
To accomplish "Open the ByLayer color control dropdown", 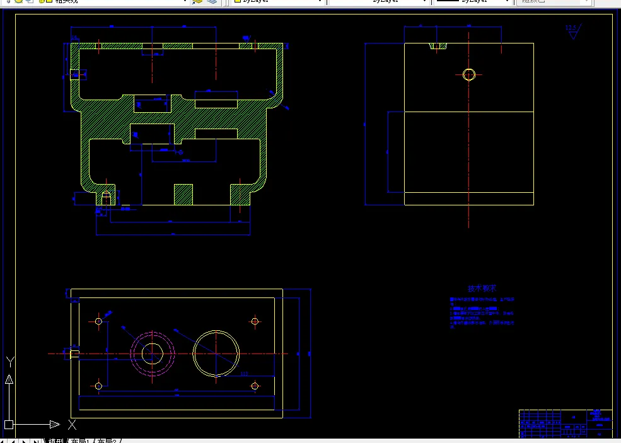I will 278,1.
